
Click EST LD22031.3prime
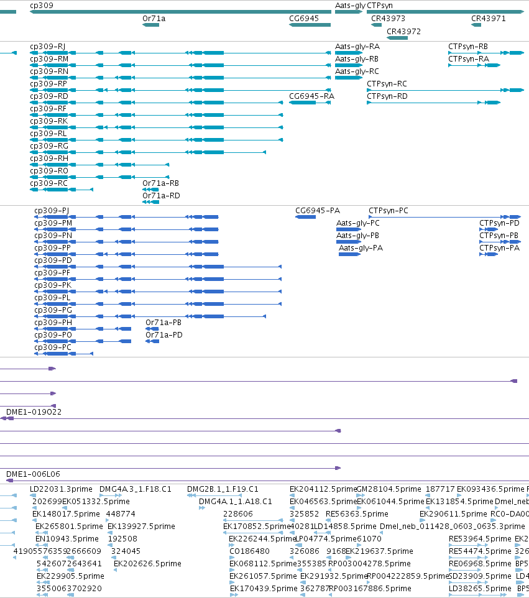(x=61, y=489)
